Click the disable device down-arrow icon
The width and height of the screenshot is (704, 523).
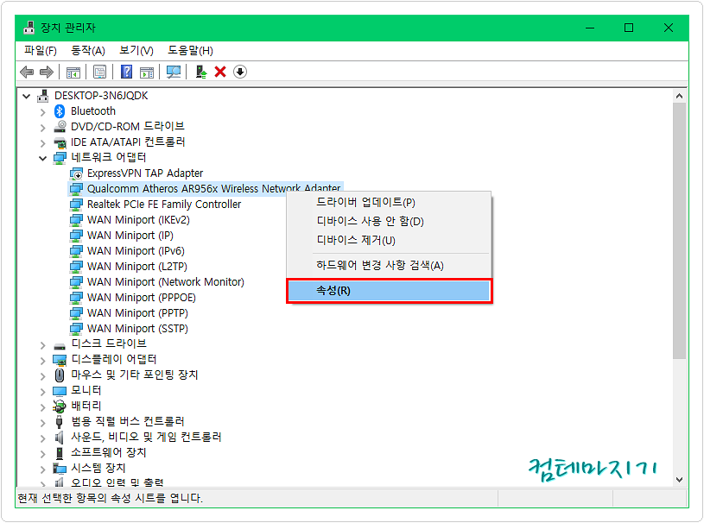pyautogui.click(x=240, y=72)
